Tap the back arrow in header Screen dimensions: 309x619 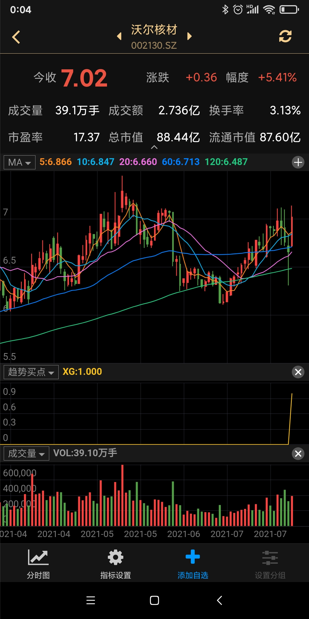[16, 37]
